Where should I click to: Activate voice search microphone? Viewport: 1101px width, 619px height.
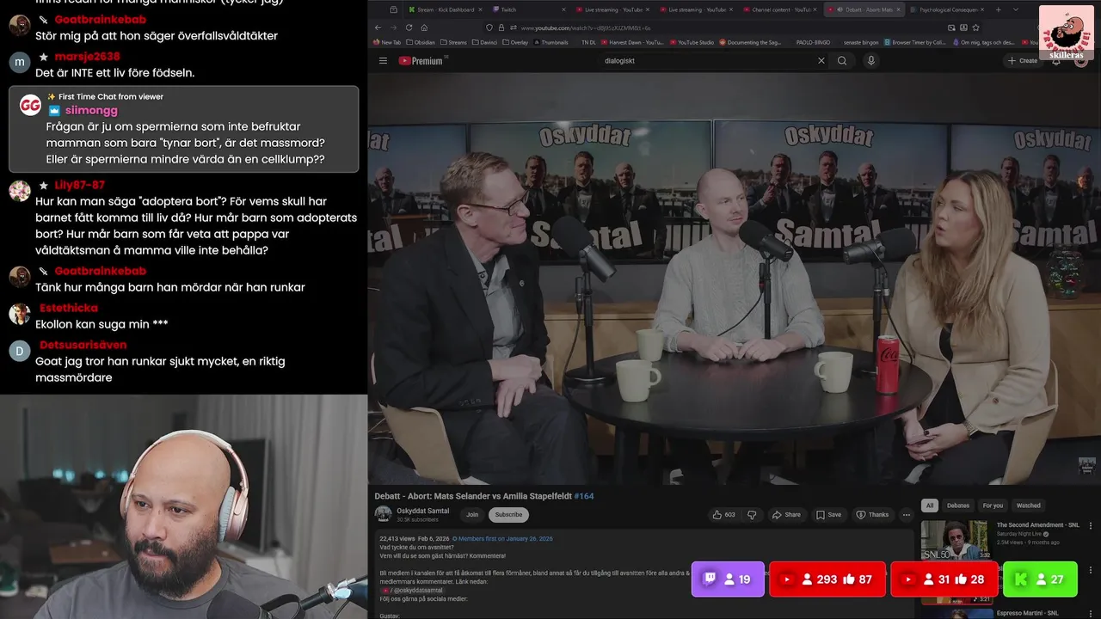(870, 61)
